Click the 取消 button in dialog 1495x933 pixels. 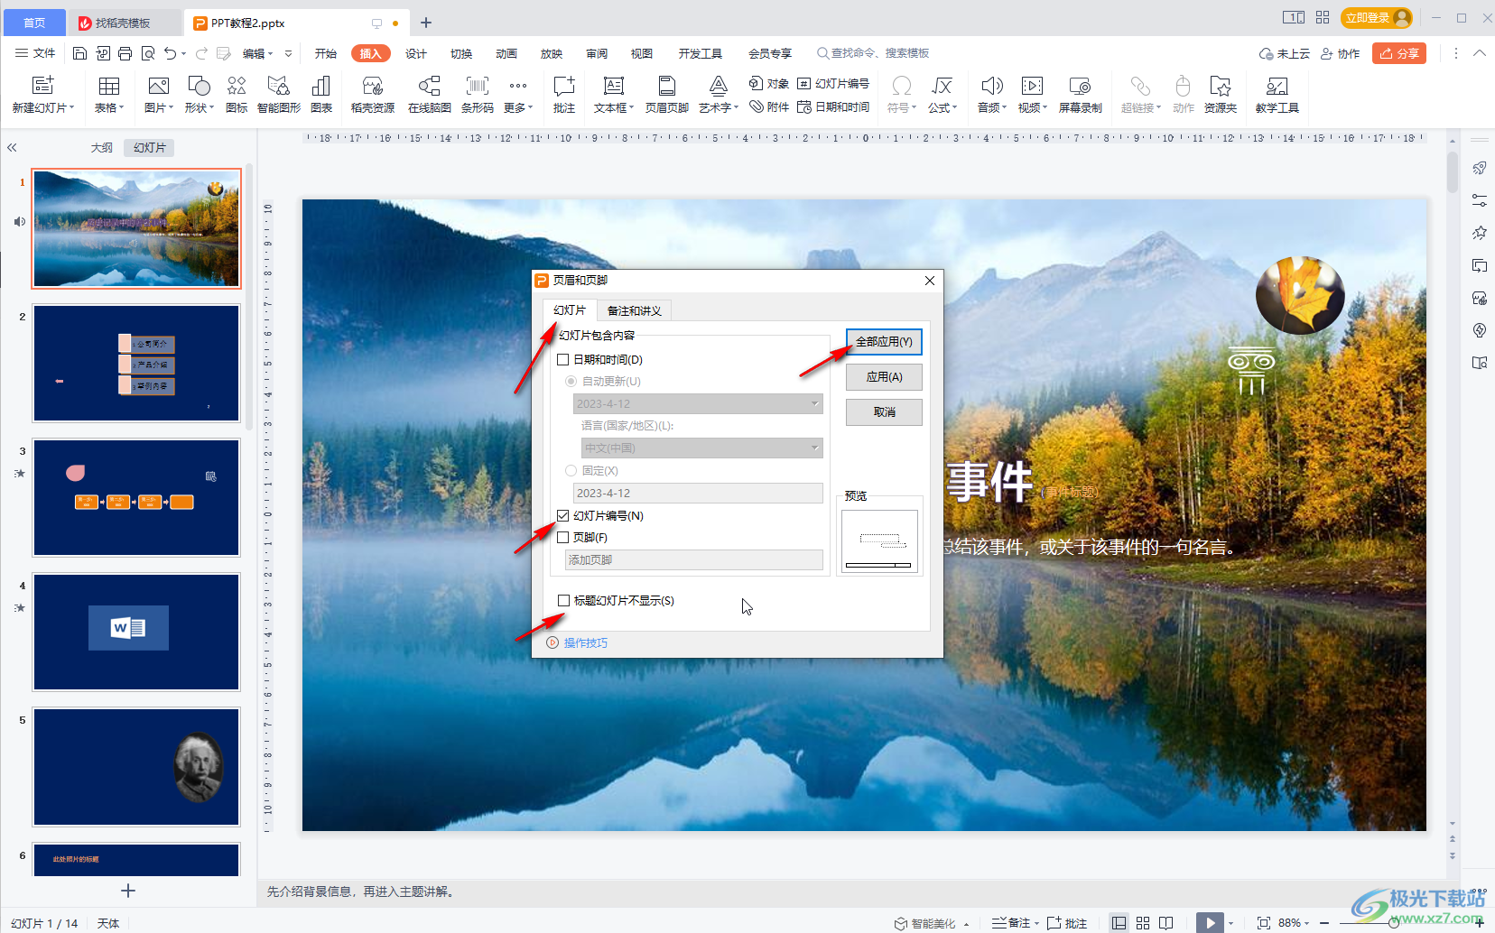(x=884, y=412)
